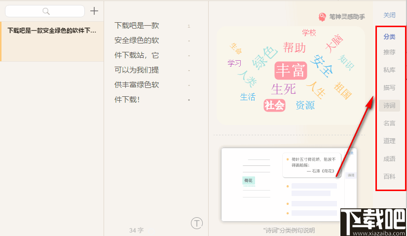
Task: Click the 帮助 keyword
Action: tap(295, 48)
